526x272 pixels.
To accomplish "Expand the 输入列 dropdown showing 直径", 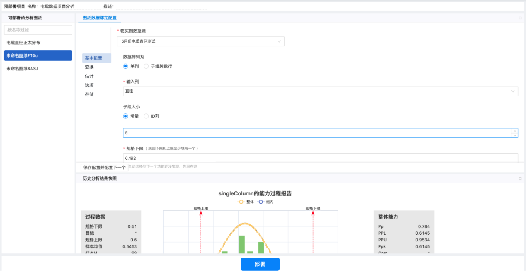I will 320,91.
